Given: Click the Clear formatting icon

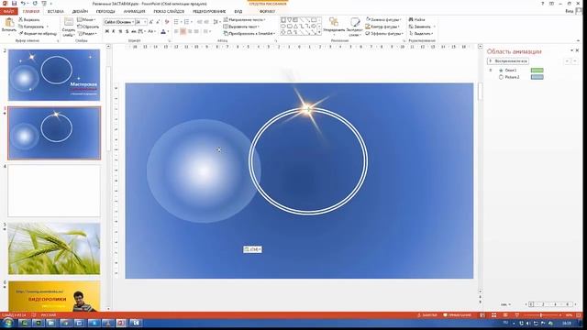Looking at the screenshot, I should click(167, 22).
